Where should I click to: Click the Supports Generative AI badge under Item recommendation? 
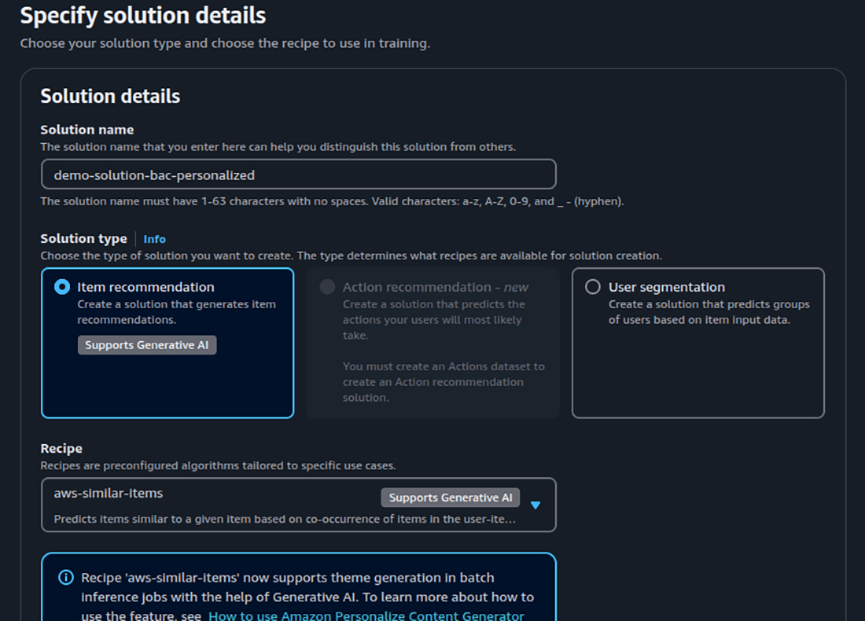pyautogui.click(x=147, y=345)
